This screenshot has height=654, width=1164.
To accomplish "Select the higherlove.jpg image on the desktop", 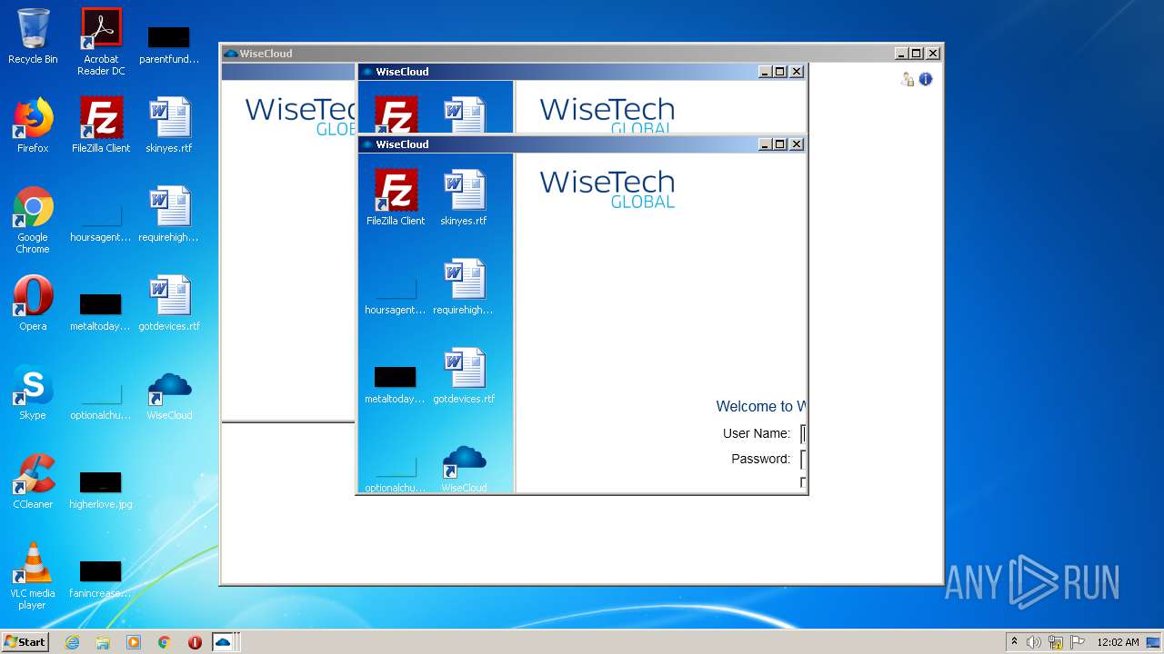I will (x=101, y=490).
